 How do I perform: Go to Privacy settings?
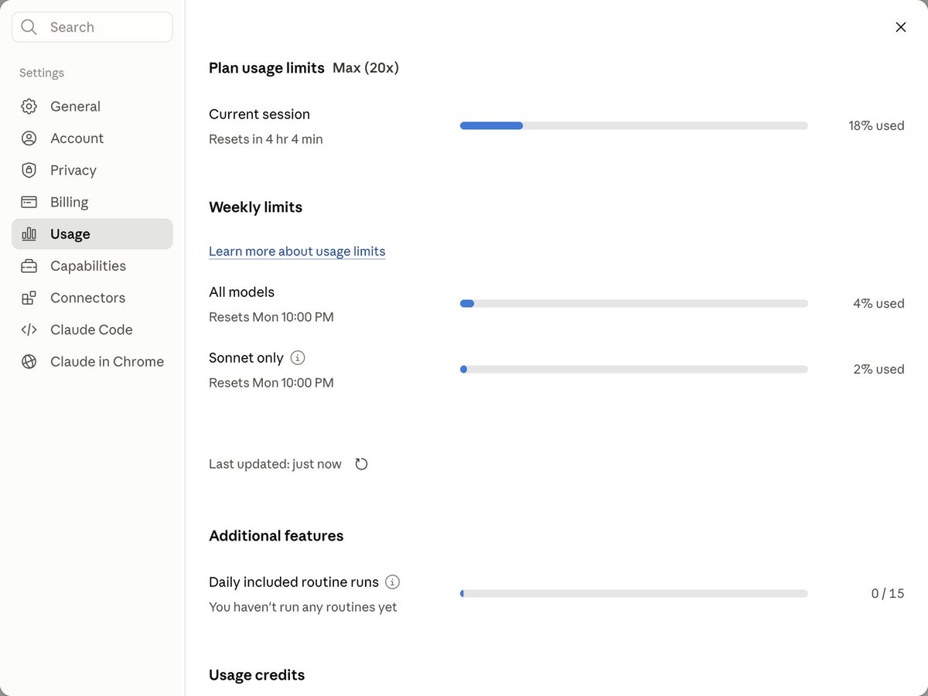point(92,170)
